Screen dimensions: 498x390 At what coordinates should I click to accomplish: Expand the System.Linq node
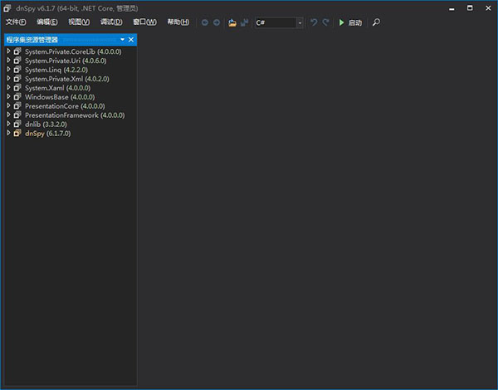tap(8, 69)
